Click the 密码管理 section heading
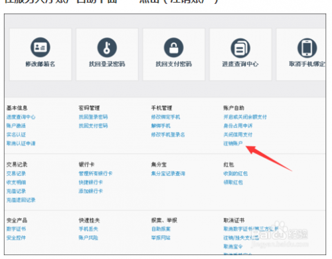The width and height of the screenshot is (332, 259). 89,108
